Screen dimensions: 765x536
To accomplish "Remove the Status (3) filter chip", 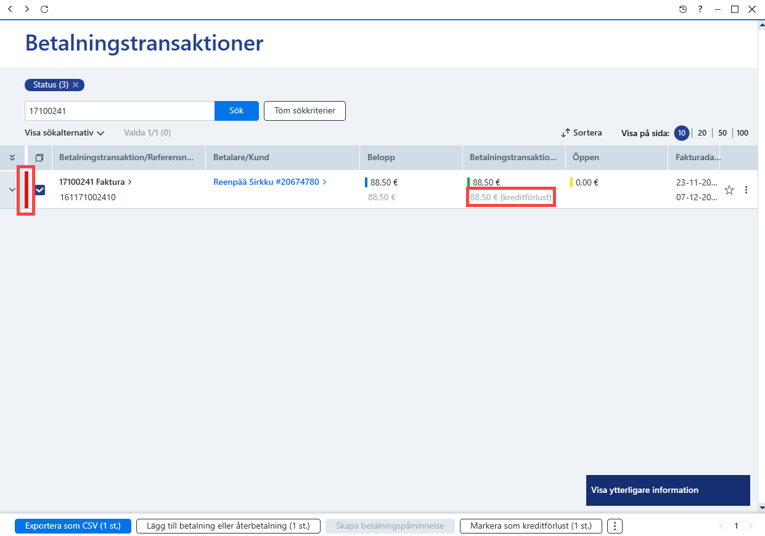I will pyautogui.click(x=75, y=85).
